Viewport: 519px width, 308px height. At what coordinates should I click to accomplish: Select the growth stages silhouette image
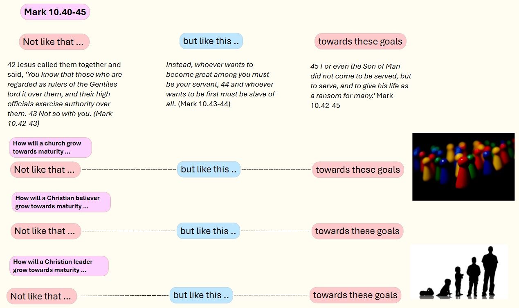459,272
